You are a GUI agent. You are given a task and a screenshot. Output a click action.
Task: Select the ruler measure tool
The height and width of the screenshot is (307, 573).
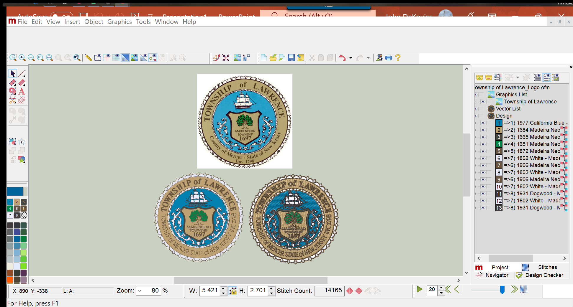88,58
